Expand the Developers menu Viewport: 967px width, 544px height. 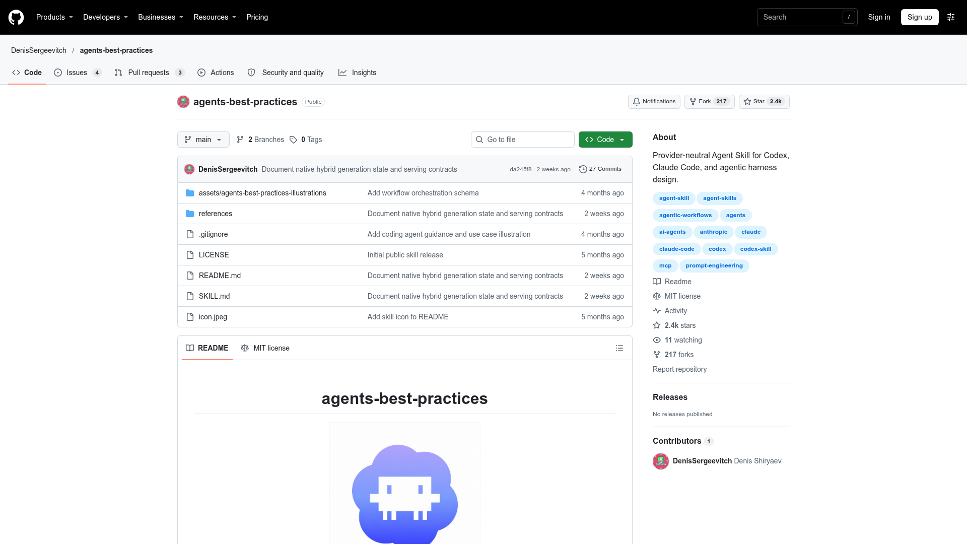tap(105, 17)
